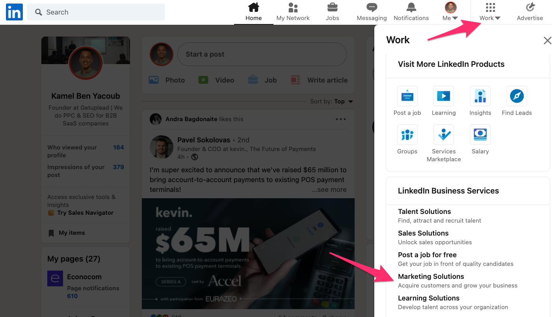Screen dimensions: 552x317
Task: Open the Services Marketplace icon
Action: point(444,135)
